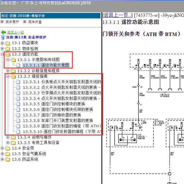
Task: Click page icon of item 13.3.3.10
Action: click(18, 132)
